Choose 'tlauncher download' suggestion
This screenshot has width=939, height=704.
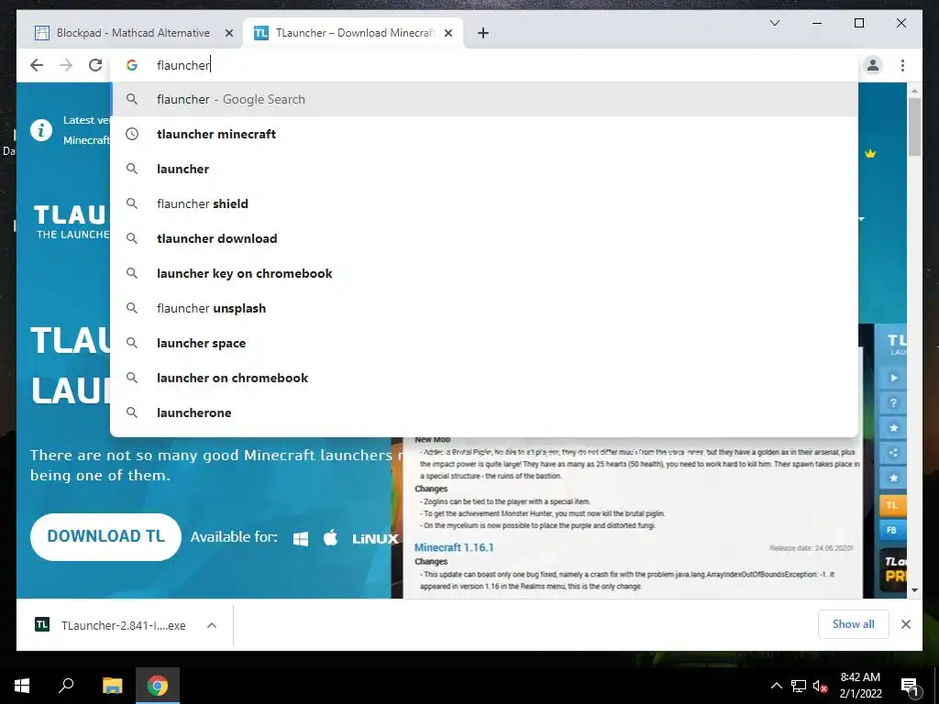point(484,238)
